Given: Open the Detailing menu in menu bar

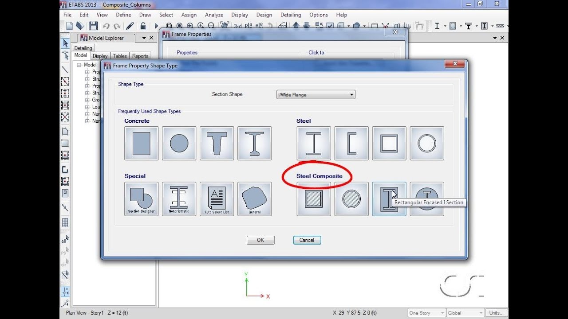Looking at the screenshot, I should point(291,15).
